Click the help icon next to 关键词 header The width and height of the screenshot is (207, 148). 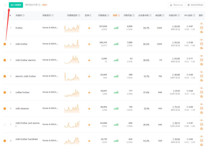tap(24, 15)
